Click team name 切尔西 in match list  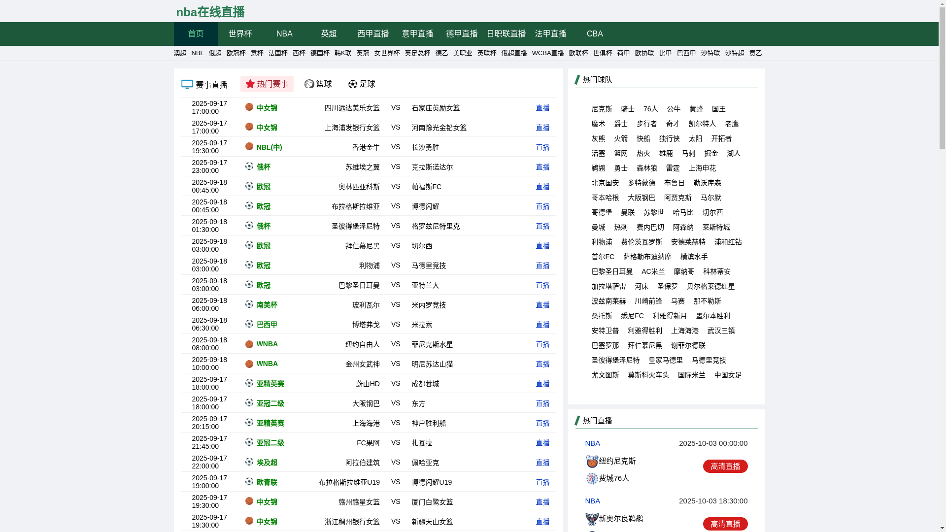click(422, 246)
